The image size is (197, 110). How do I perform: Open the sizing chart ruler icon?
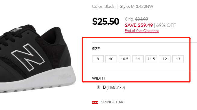point(95,102)
